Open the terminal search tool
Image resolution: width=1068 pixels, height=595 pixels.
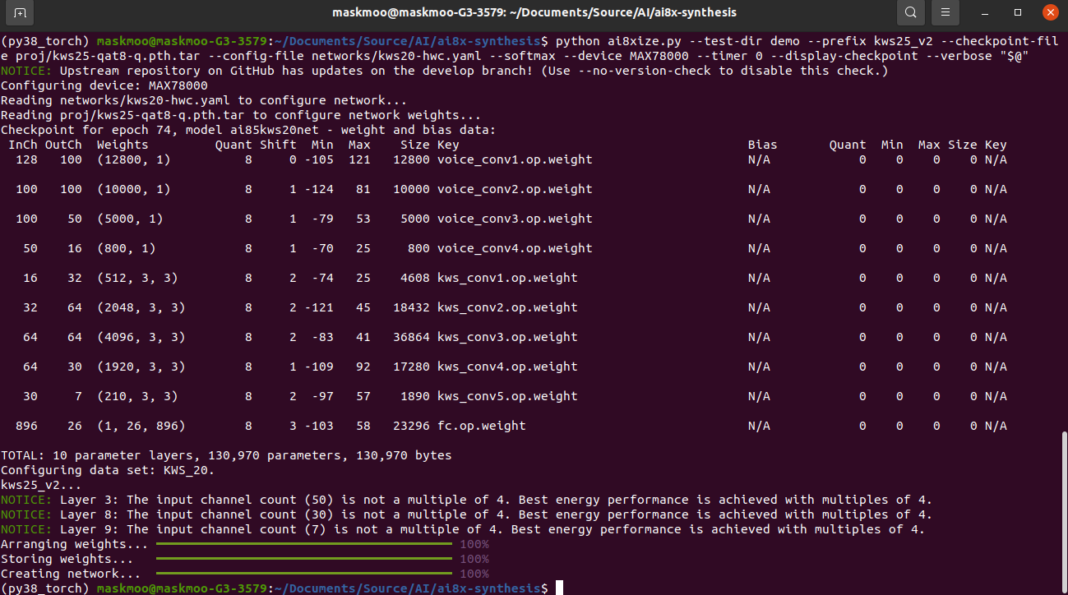pyautogui.click(x=910, y=12)
